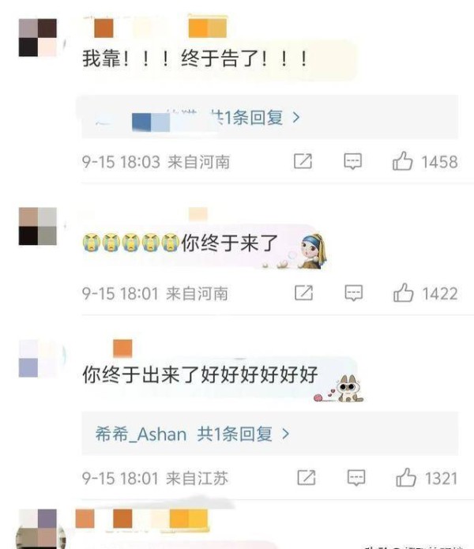Screen dimensions: 474x549
Task: Like the comment with 1458 likes
Action: pyautogui.click(x=403, y=161)
